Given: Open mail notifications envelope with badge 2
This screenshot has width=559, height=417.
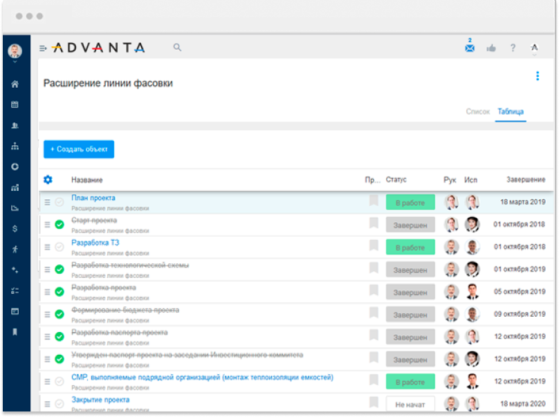Looking at the screenshot, I should coord(470,48).
